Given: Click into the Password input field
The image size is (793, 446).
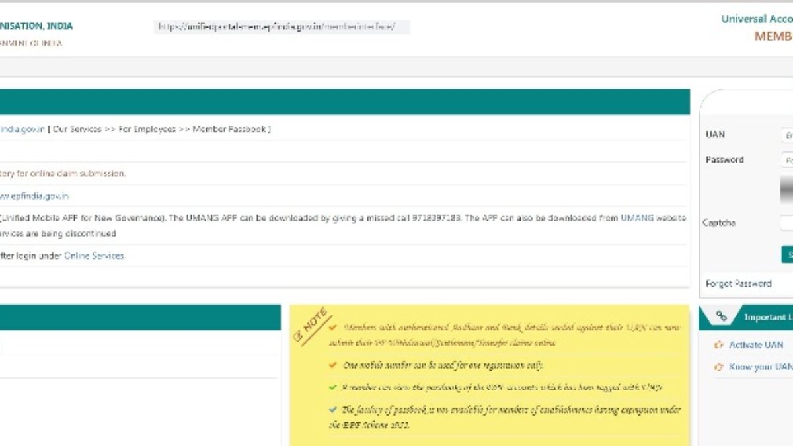Looking at the screenshot, I should click(x=787, y=160).
